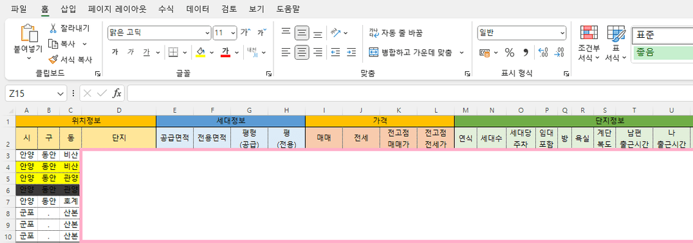
Task: Open clipboard group dialog launcher
Action: pyautogui.click(x=98, y=74)
